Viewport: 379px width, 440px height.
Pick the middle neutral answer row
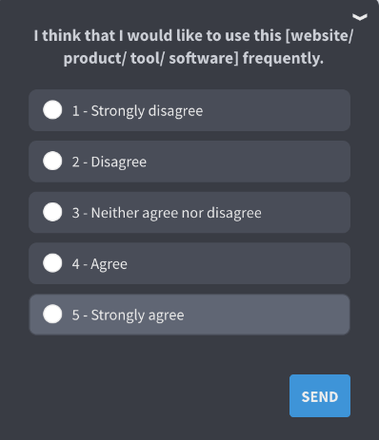coord(189,212)
